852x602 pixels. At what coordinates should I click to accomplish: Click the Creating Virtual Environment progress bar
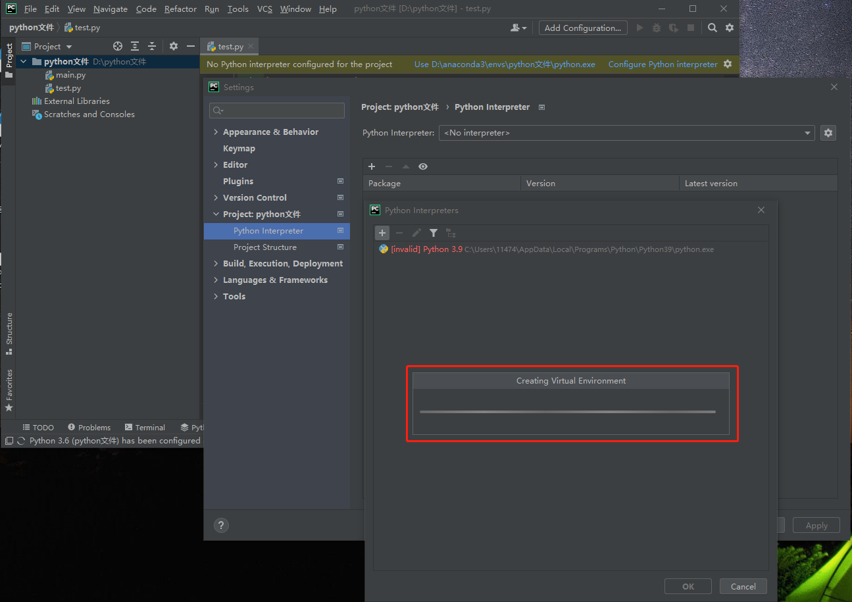(x=568, y=412)
